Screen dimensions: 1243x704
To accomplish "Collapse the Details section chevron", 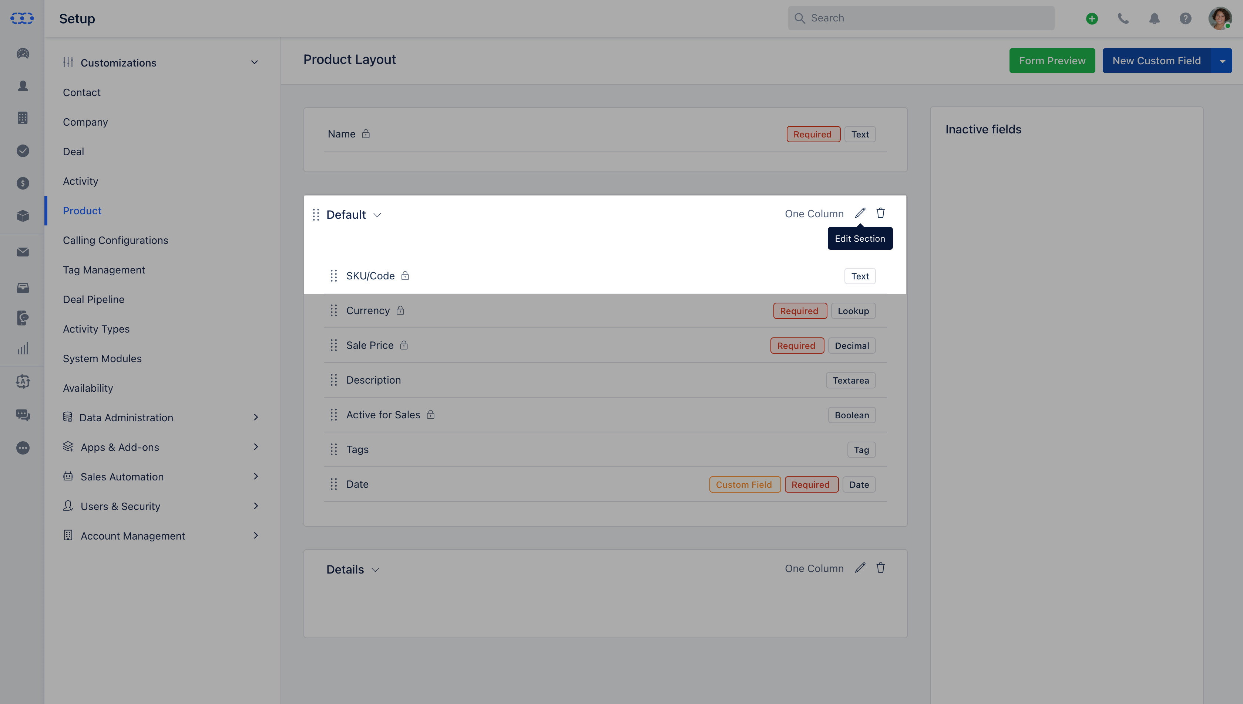I will 376,570.
